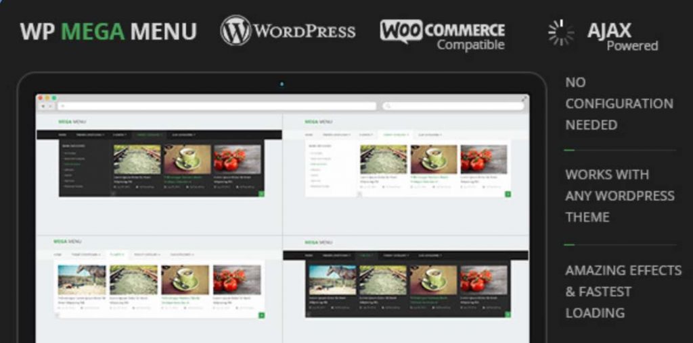Open green post title under coffee in light sidebar demo

tap(430, 179)
